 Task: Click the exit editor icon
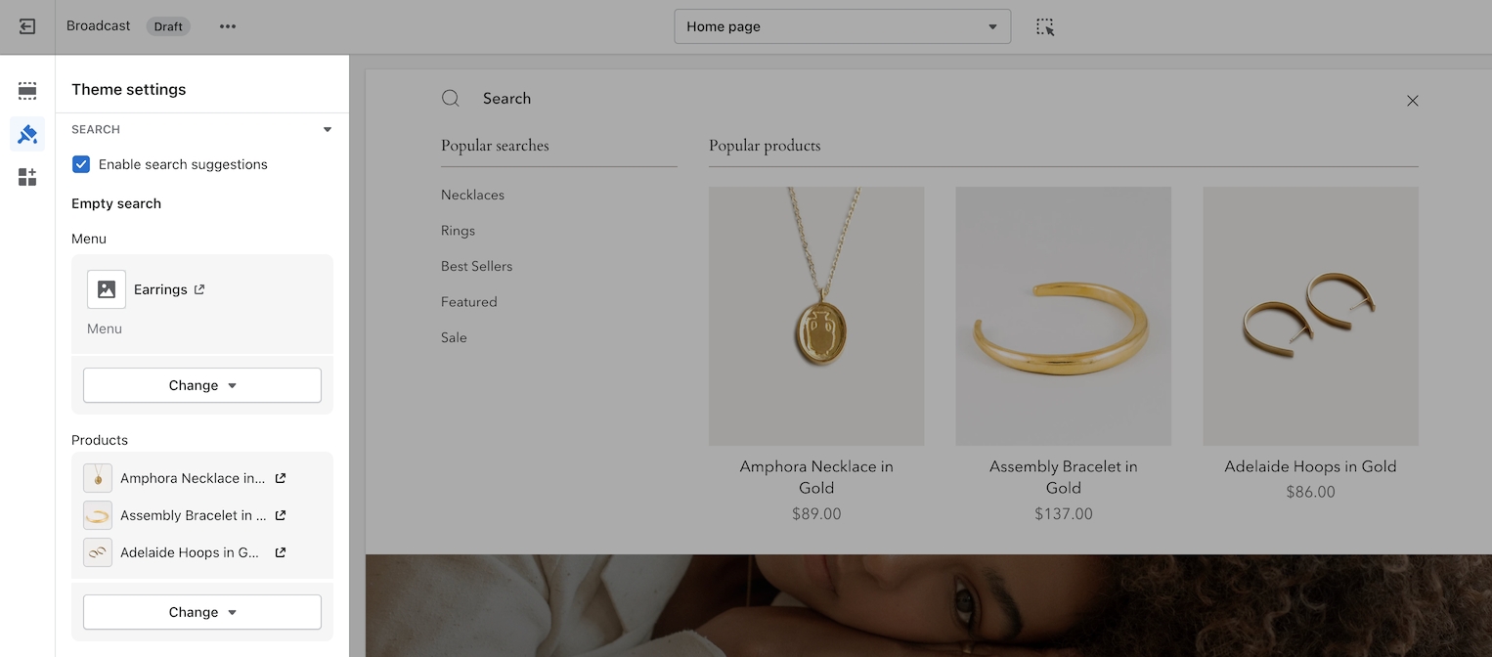click(27, 26)
